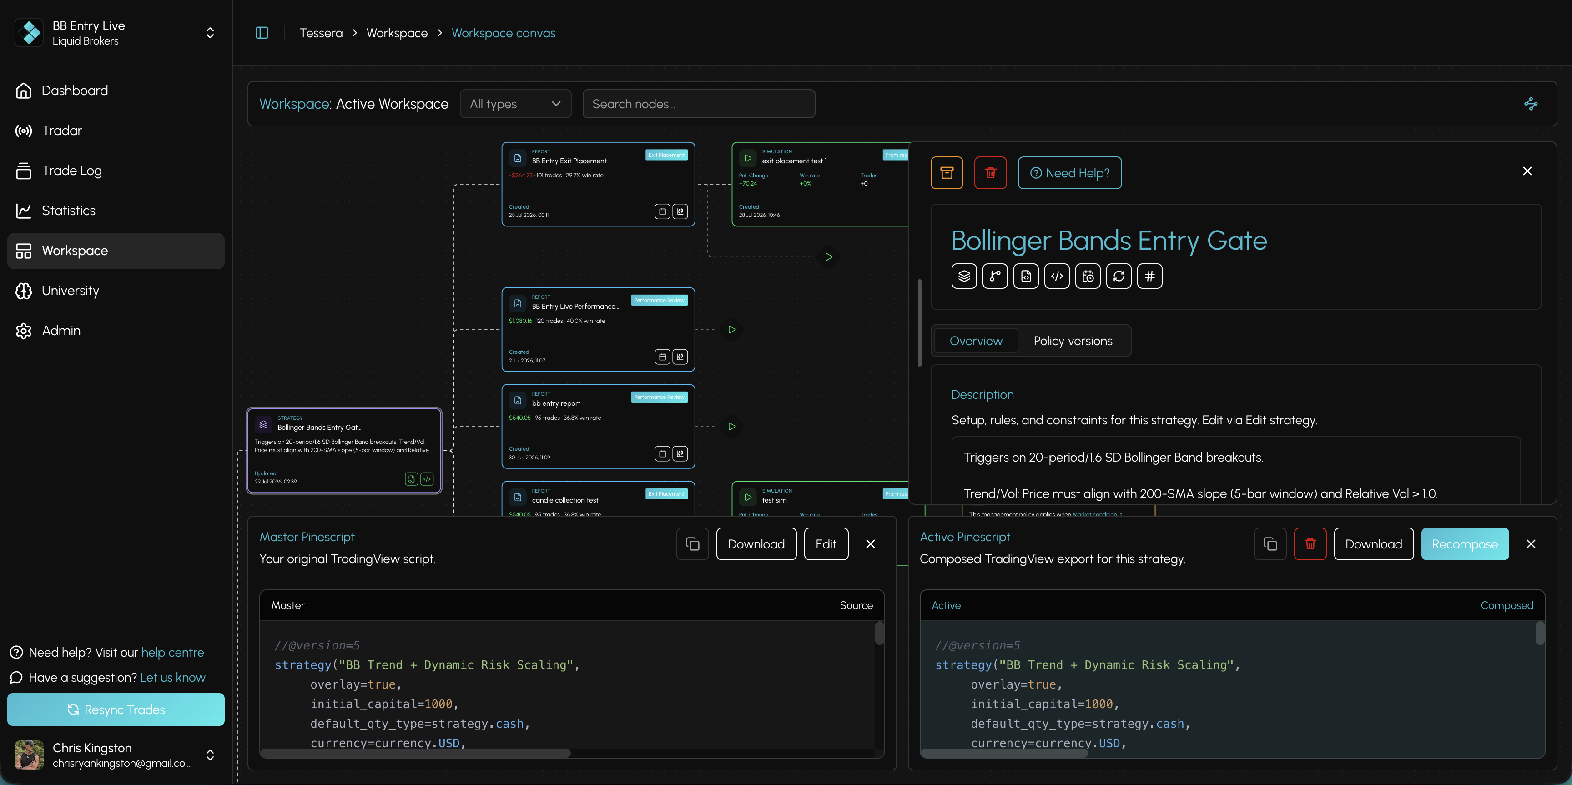Viewport: 1572px width, 785px height.
Task: Click the layers icon under the strategy title
Action: [x=964, y=277]
